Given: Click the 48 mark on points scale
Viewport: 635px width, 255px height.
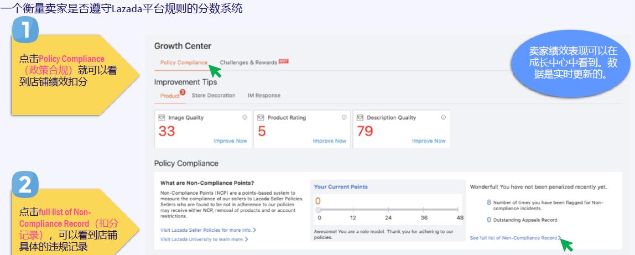Looking at the screenshot, I should (460, 218).
